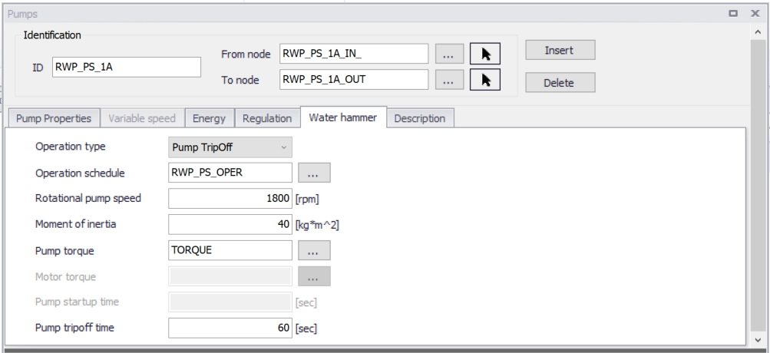Insert a new pump
Viewport: 770px width, 353px height.
point(560,50)
